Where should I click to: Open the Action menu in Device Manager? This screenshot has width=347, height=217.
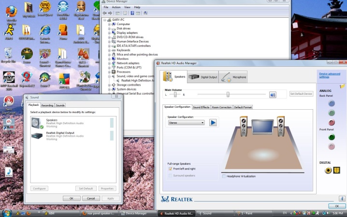[x=116, y=7]
